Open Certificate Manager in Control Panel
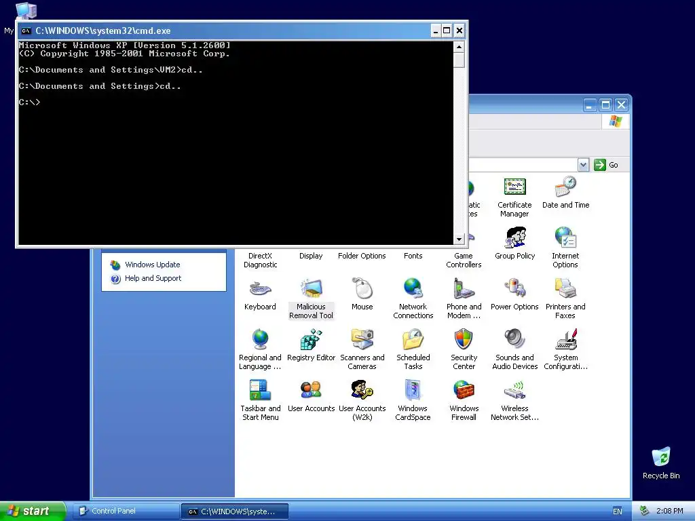The image size is (695, 521). (x=514, y=197)
